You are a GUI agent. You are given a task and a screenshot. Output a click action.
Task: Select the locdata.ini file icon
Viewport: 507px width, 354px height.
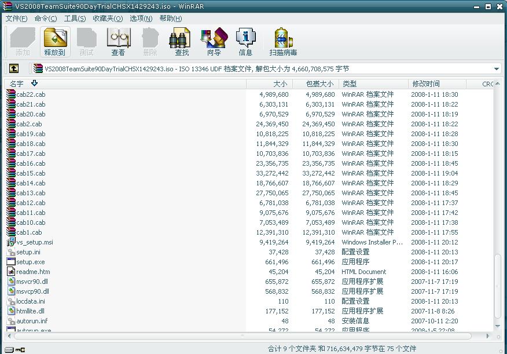pyautogui.click(x=11, y=301)
